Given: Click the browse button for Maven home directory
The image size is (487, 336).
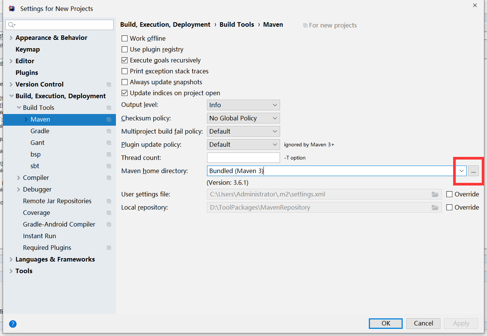Looking at the screenshot, I should (x=473, y=171).
